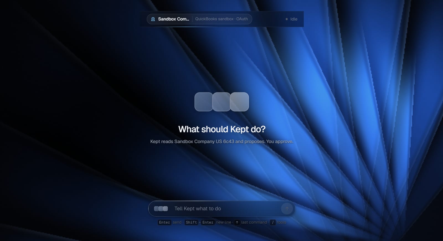Click the "tools" hint text
443x241 pixels.
tap(282, 222)
